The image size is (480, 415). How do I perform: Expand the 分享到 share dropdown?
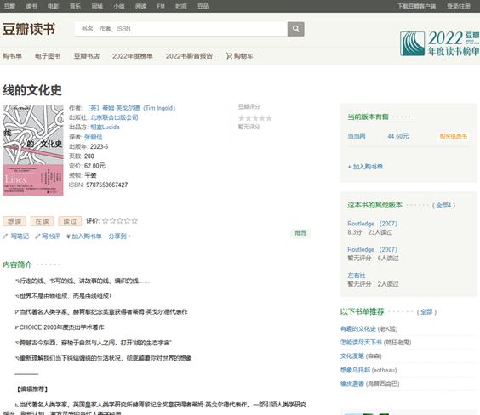tap(119, 236)
